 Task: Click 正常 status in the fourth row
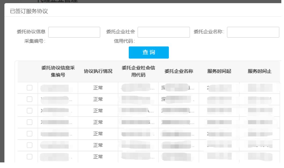pyautogui.click(x=98, y=122)
